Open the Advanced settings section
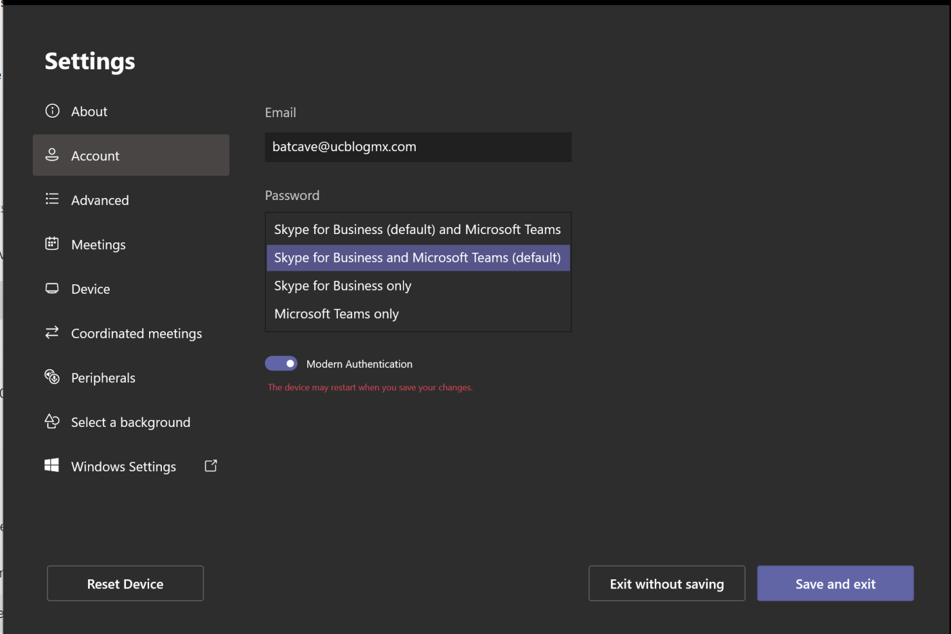This screenshot has width=951, height=634. tap(100, 201)
